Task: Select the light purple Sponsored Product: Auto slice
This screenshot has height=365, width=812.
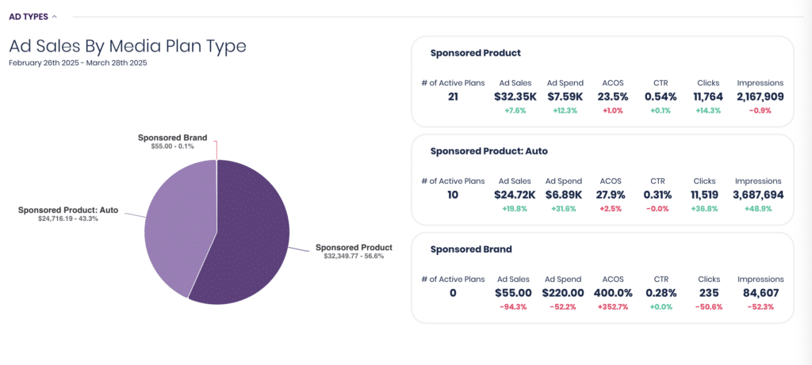Action: tap(182, 222)
